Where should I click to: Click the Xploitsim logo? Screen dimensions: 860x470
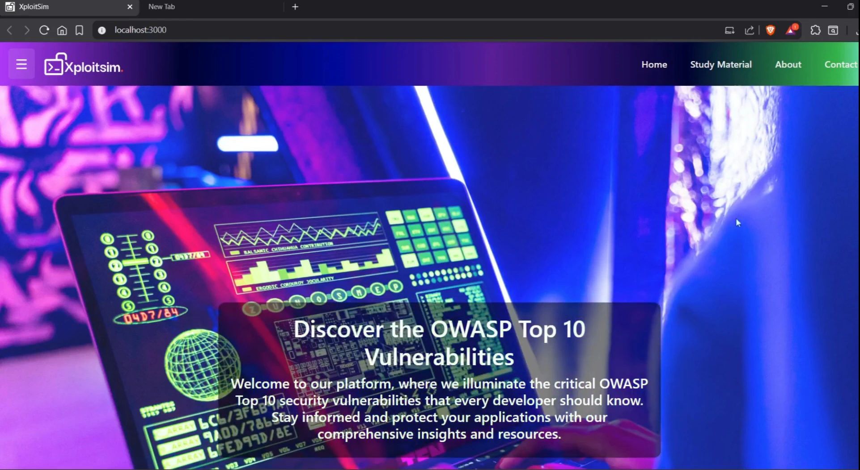pos(83,65)
